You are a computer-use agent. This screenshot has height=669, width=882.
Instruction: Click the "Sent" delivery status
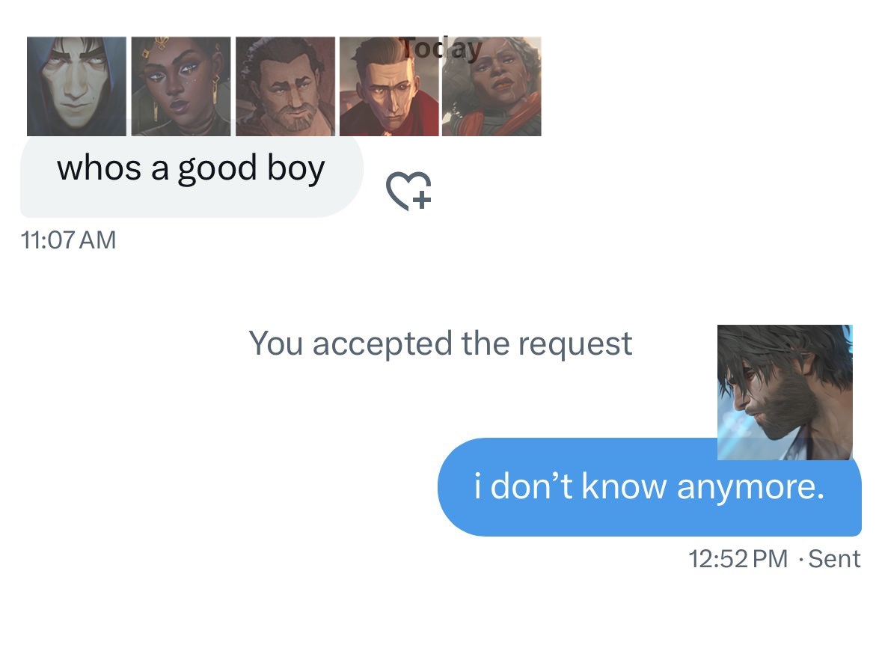[835, 559]
